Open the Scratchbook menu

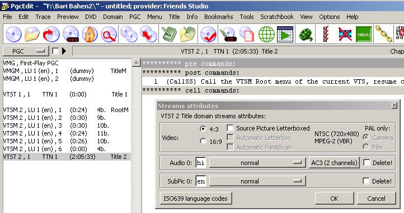pyautogui.click(x=277, y=17)
